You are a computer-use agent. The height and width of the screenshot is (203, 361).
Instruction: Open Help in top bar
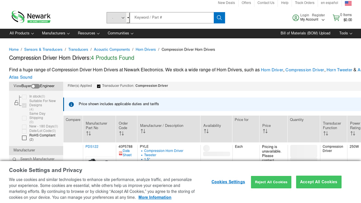click(285, 3)
